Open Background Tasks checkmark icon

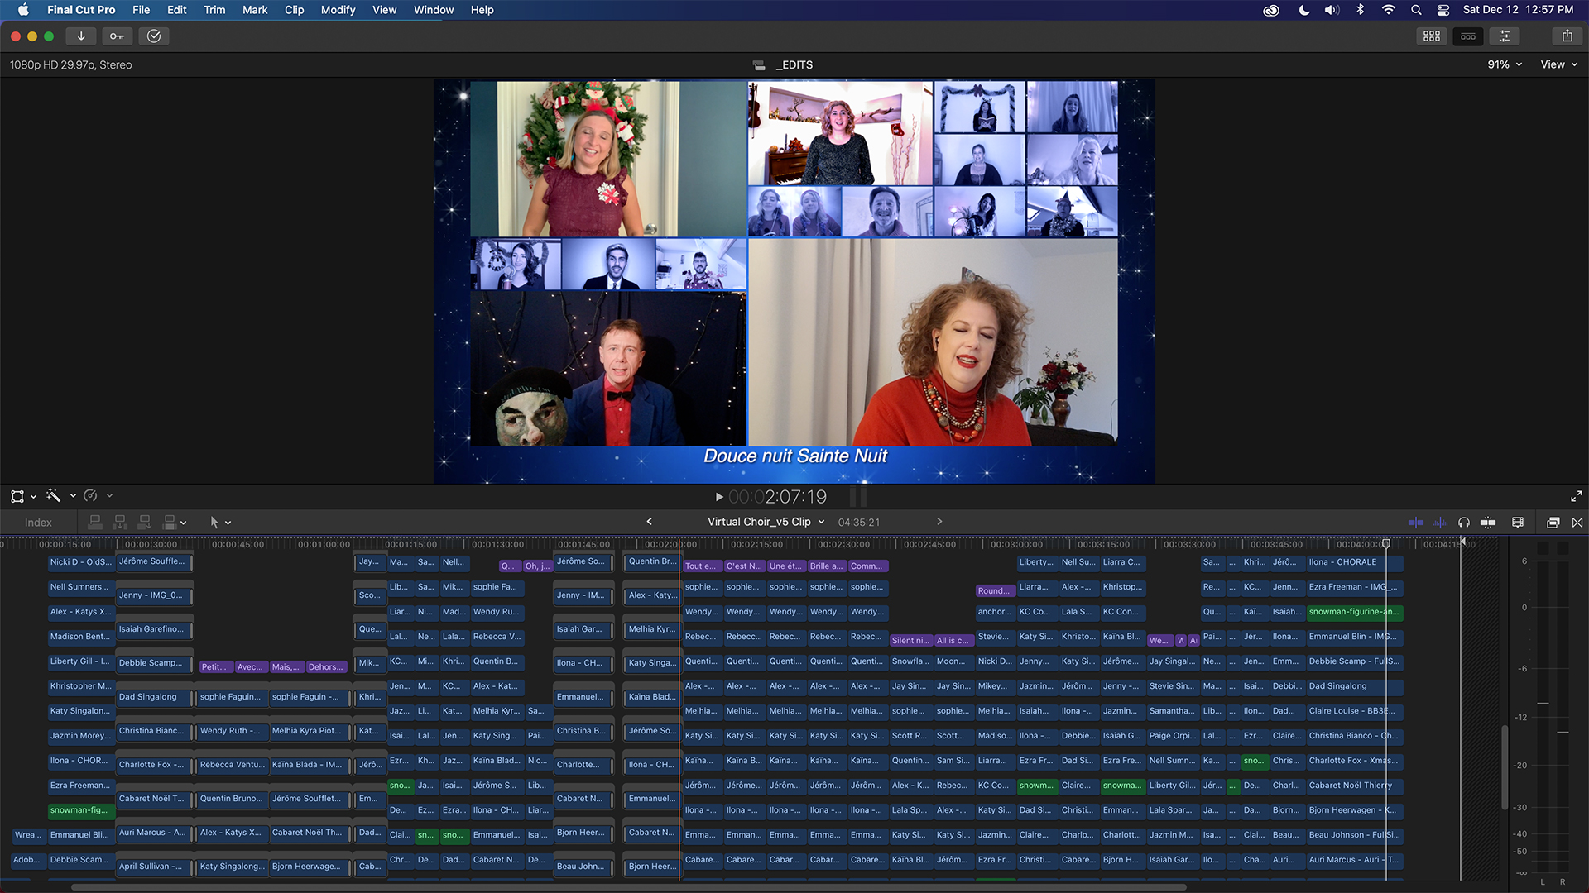click(154, 36)
